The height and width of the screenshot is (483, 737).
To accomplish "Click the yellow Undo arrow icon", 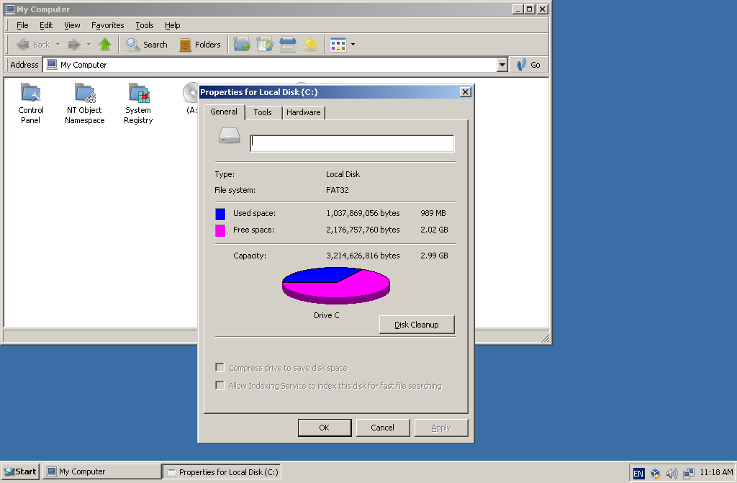I will point(311,45).
